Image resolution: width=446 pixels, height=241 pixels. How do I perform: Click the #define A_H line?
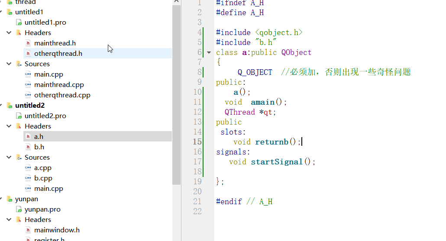pyautogui.click(x=240, y=13)
